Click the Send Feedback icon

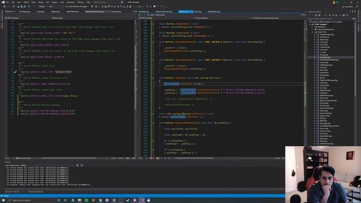[357, 7]
